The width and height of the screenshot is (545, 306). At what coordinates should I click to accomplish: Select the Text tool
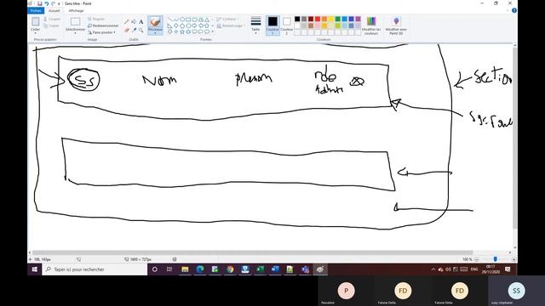pyautogui.click(x=141, y=22)
